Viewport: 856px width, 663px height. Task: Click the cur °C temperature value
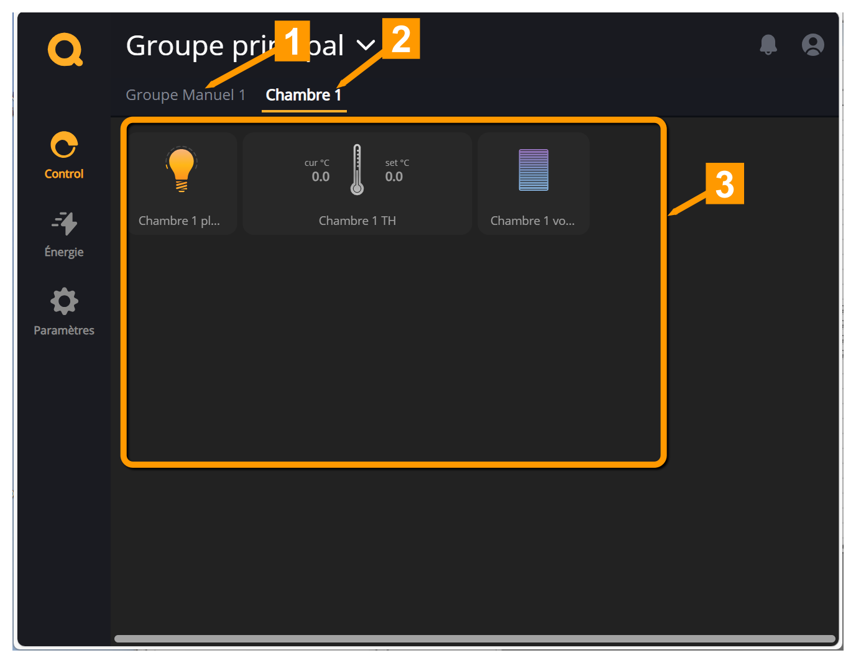pyautogui.click(x=320, y=176)
